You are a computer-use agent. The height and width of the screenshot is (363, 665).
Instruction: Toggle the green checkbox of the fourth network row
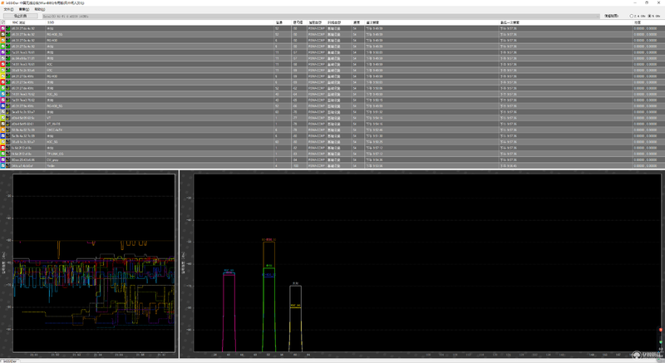(3, 47)
